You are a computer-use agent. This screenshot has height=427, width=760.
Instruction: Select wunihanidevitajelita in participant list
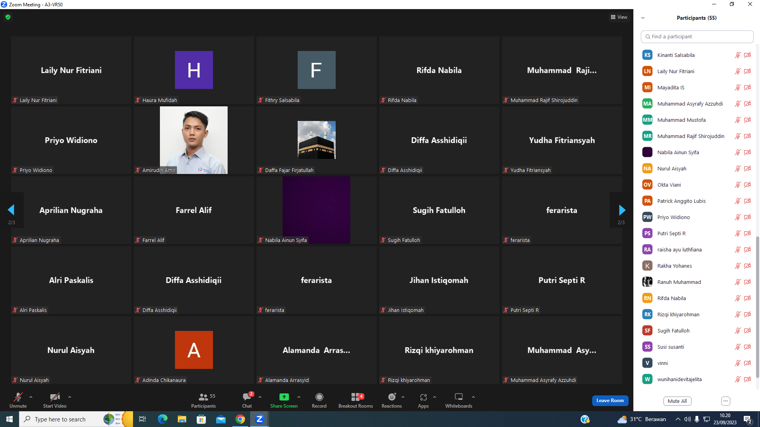(x=697, y=379)
